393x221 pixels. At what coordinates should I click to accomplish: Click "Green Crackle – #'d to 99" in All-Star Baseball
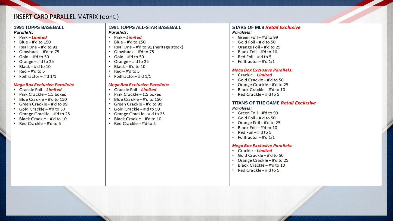point(138,104)
